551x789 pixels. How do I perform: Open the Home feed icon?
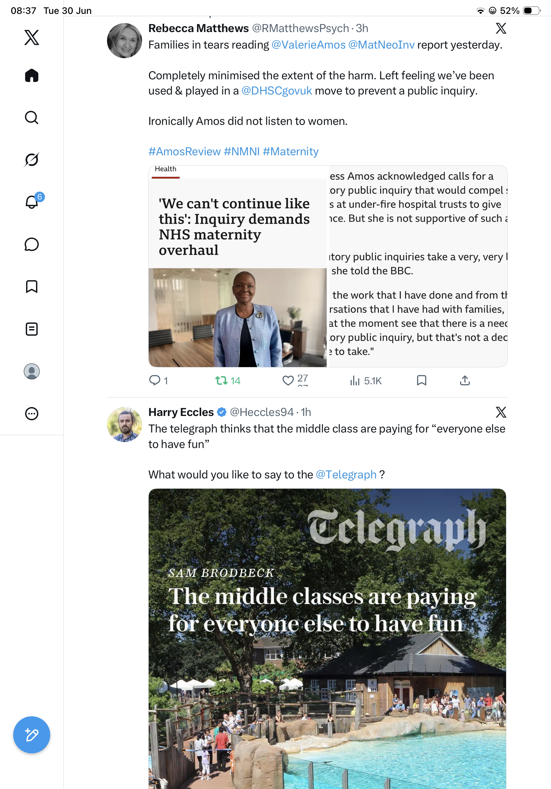point(32,75)
